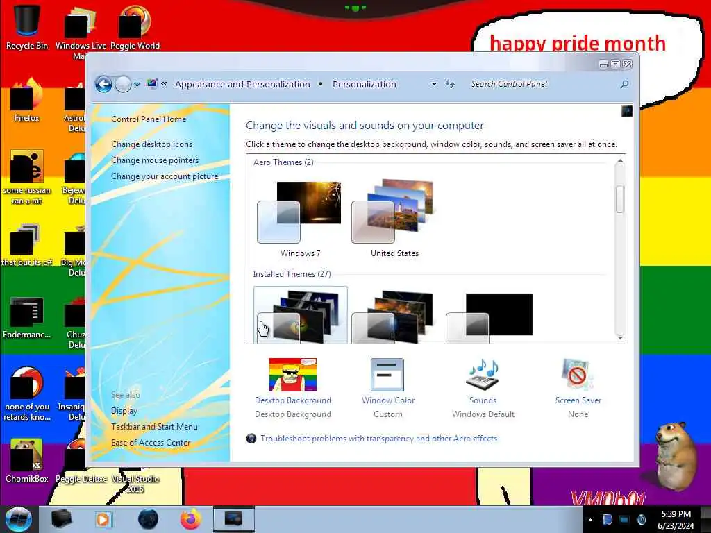Open Change desktop icons
Image resolution: width=711 pixels, height=533 pixels.
coord(151,144)
